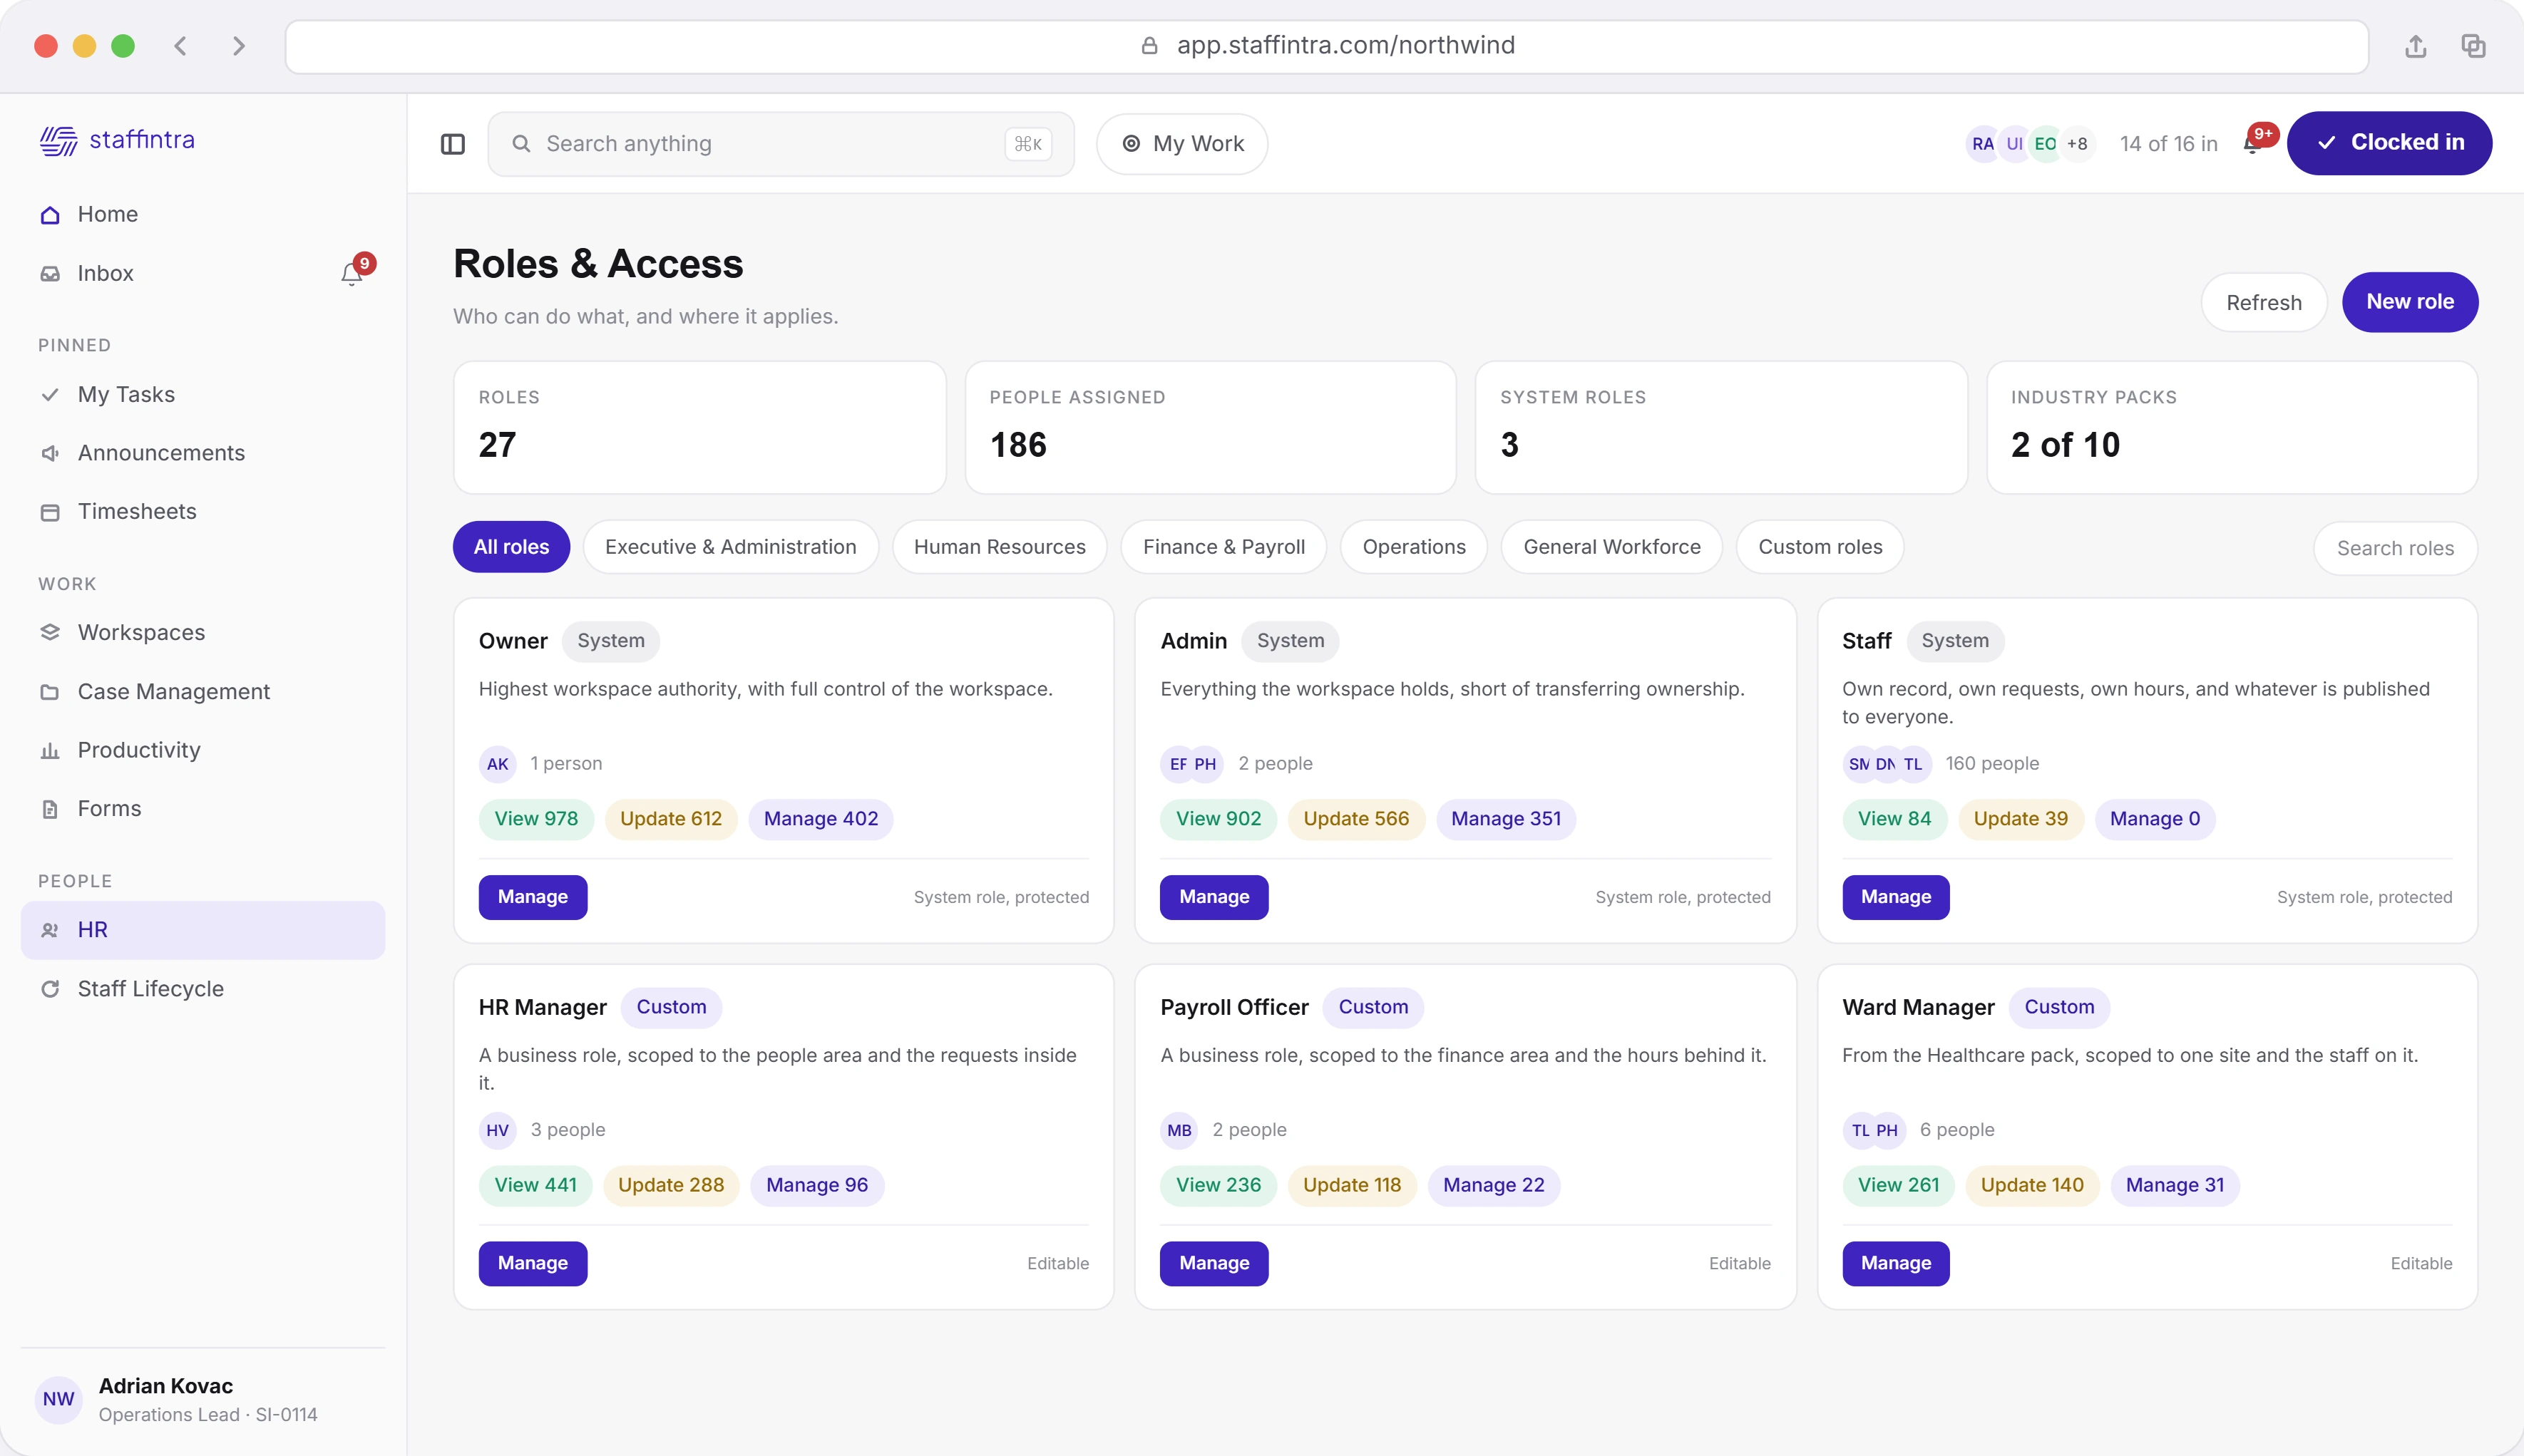Select the All roles filter
2524x1456 pixels.
click(x=511, y=547)
